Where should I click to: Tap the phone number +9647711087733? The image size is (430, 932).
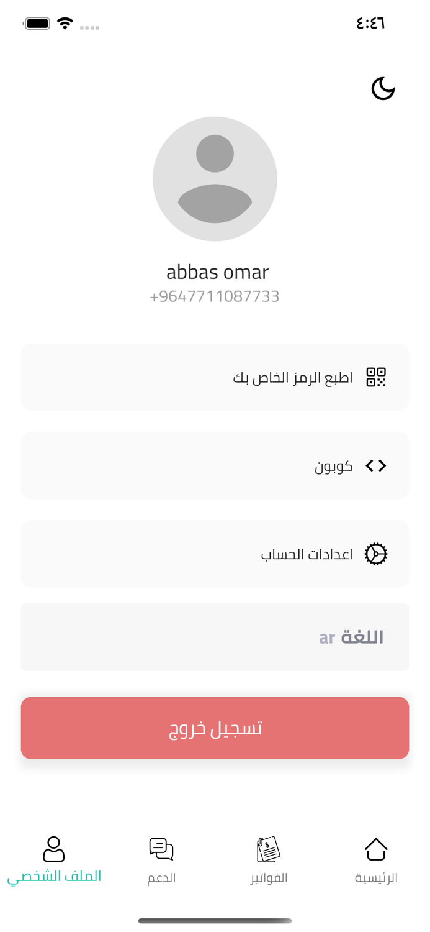pyautogui.click(x=215, y=296)
